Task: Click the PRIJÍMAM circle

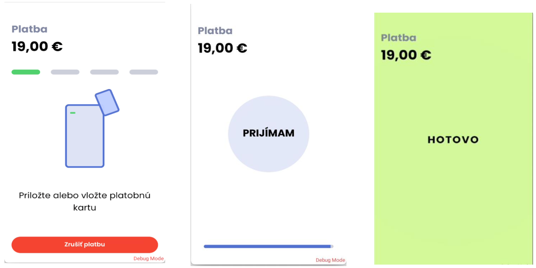Action: [x=268, y=133]
